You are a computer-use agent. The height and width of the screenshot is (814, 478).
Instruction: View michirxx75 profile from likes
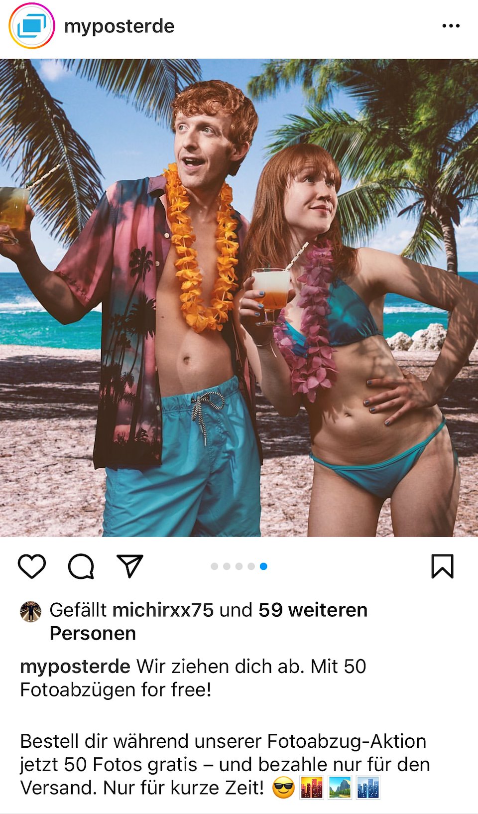pos(163,610)
